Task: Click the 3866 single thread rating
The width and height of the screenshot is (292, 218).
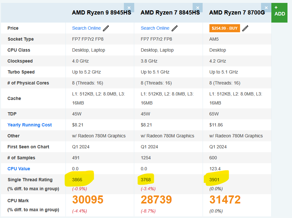Action: [77, 180]
